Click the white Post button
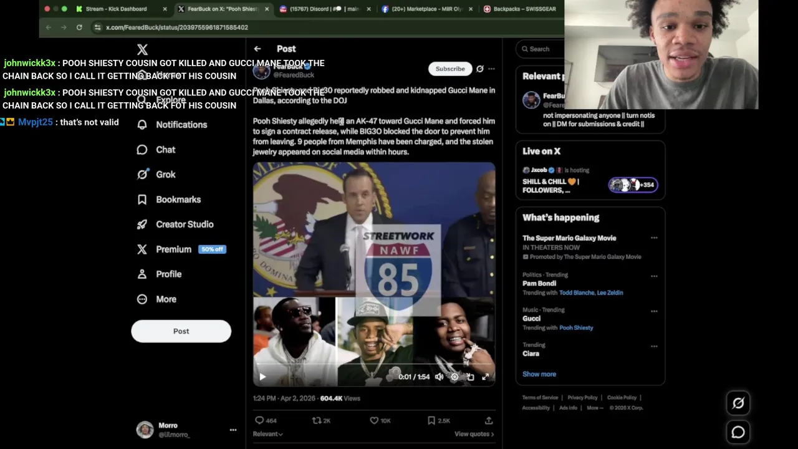The image size is (798, 449). pyautogui.click(x=181, y=331)
